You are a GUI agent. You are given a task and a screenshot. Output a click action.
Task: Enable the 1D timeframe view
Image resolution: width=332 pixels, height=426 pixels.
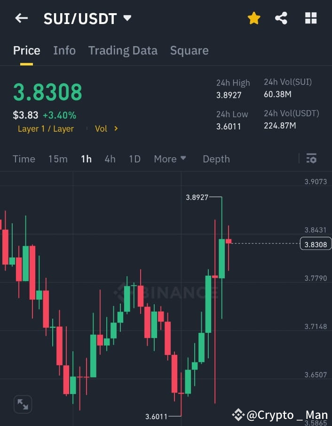pyautogui.click(x=134, y=159)
